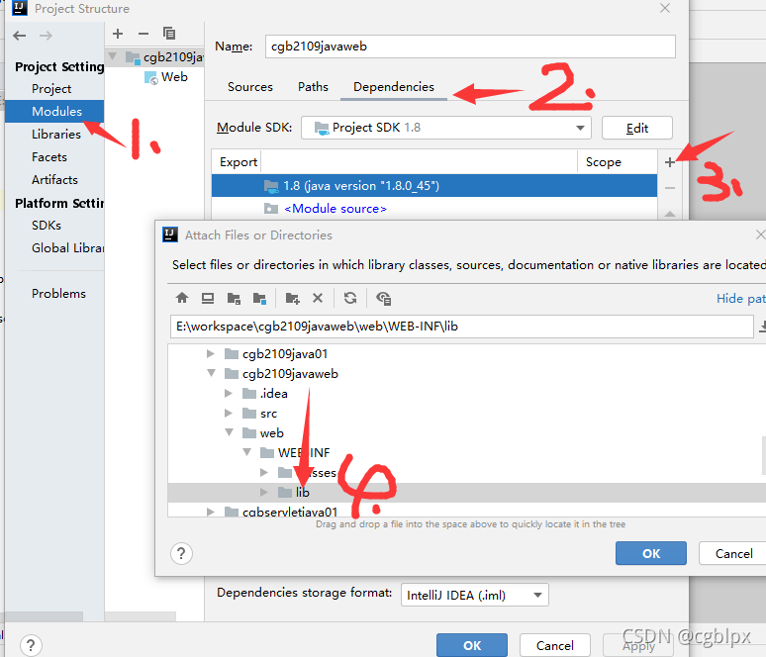Move dependency up with arrow icon
The width and height of the screenshot is (766, 657).
click(x=670, y=214)
